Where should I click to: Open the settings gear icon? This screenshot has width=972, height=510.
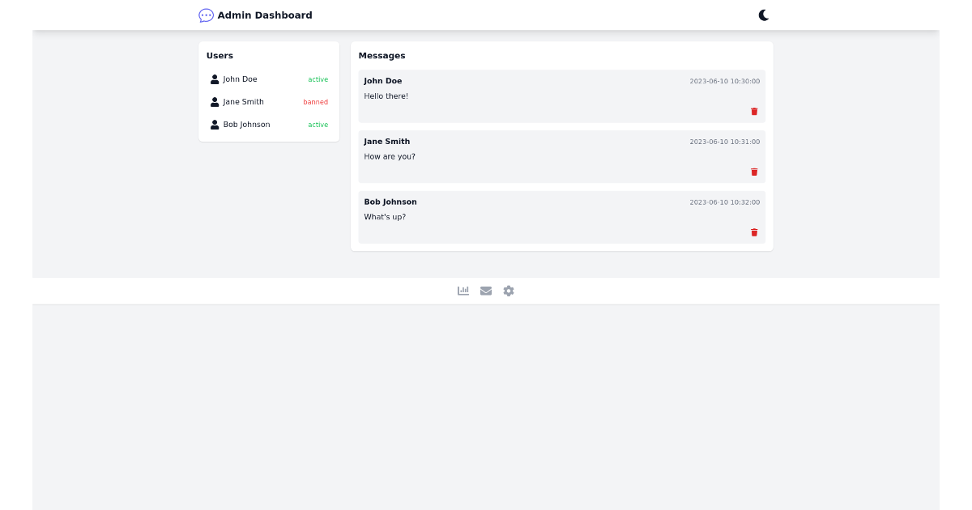pos(509,290)
